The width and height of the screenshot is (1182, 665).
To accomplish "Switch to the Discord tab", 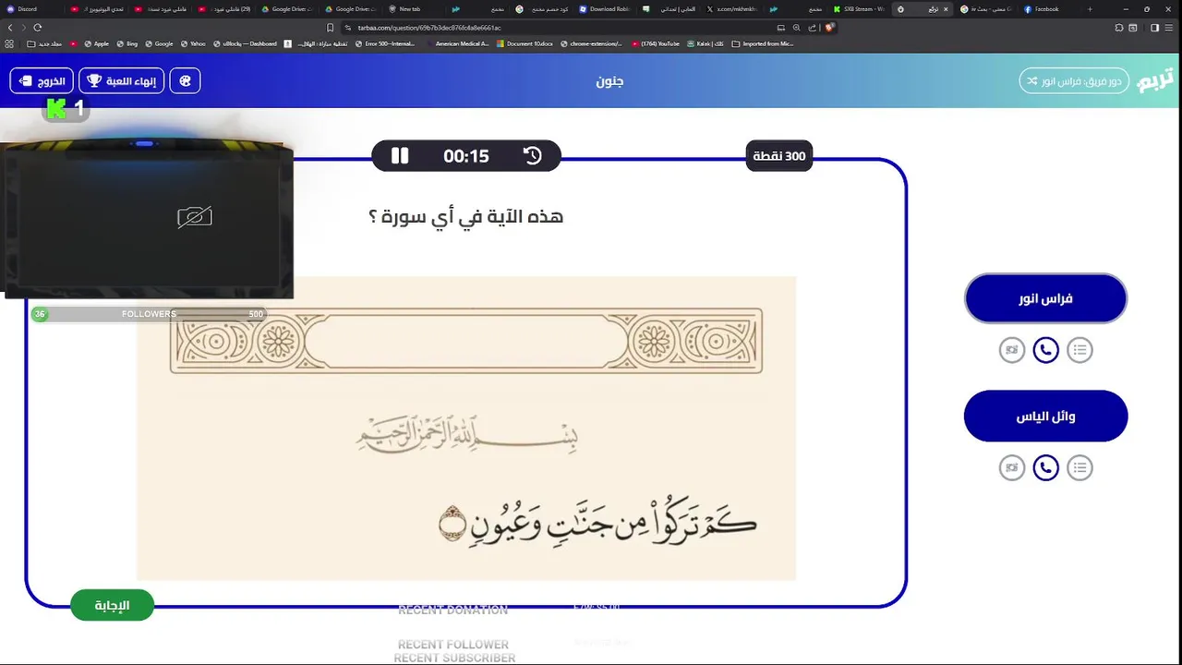I will 32,9.
